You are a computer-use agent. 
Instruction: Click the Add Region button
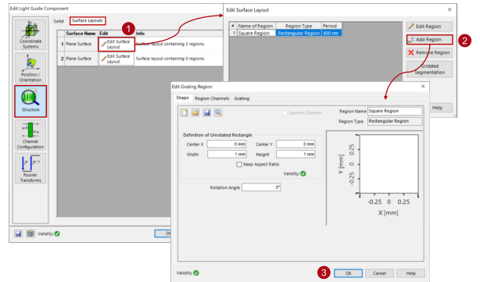point(429,40)
